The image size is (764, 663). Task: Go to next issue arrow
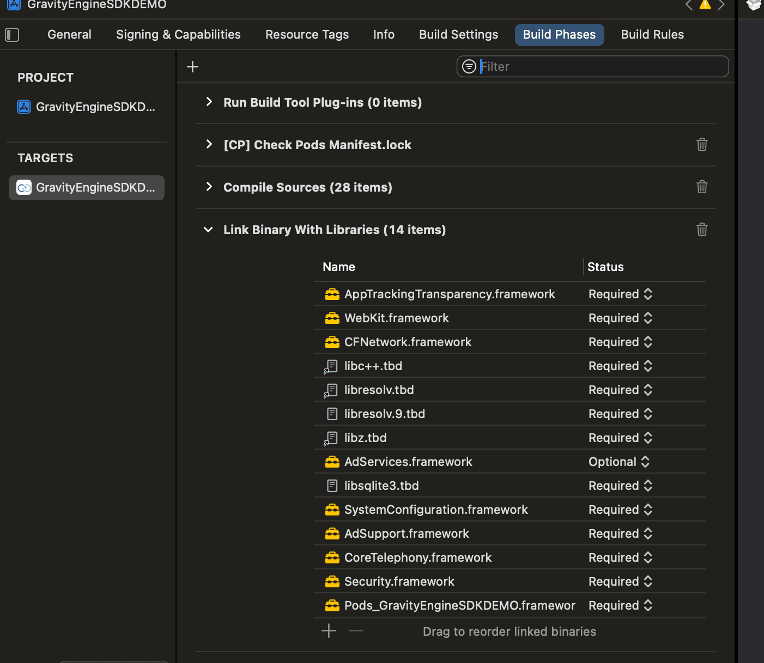pyautogui.click(x=721, y=5)
